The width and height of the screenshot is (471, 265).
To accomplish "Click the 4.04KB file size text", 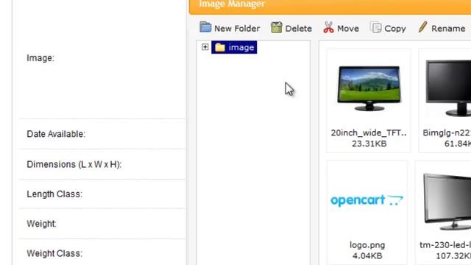I will 367,256.
